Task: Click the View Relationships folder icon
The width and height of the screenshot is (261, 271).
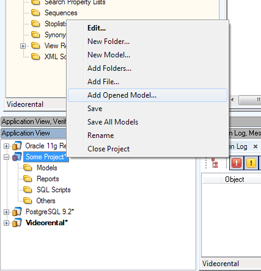Action: point(35,46)
